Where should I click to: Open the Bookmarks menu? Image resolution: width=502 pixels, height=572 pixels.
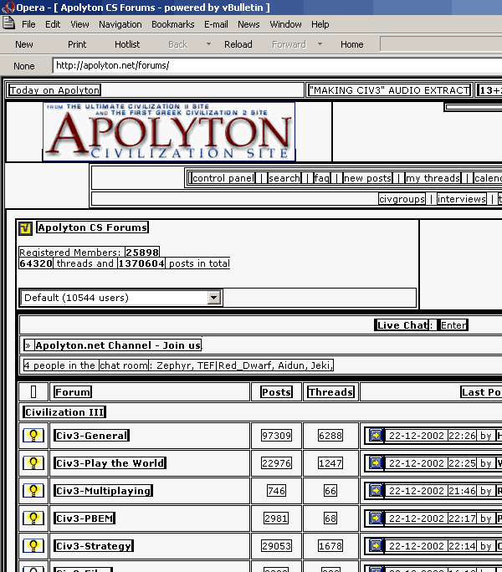(172, 24)
